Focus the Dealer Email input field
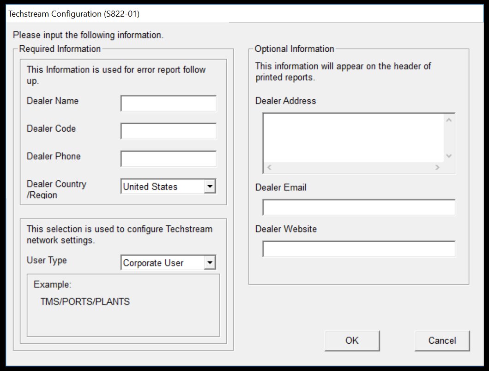 pyautogui.click(x=359, y=207)
